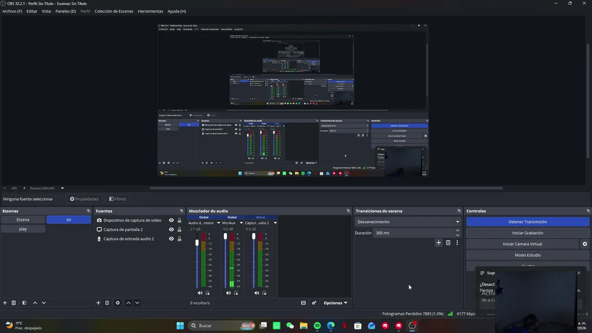Undock the Escenas panel
Viewport: 592px width, 333px height.
click(88, 211)
